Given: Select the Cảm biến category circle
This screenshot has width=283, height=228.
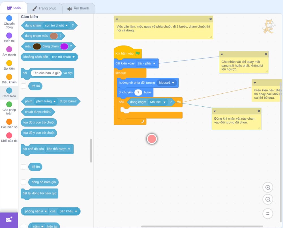Looking at the screenshot, I should (x=9, y=91).
